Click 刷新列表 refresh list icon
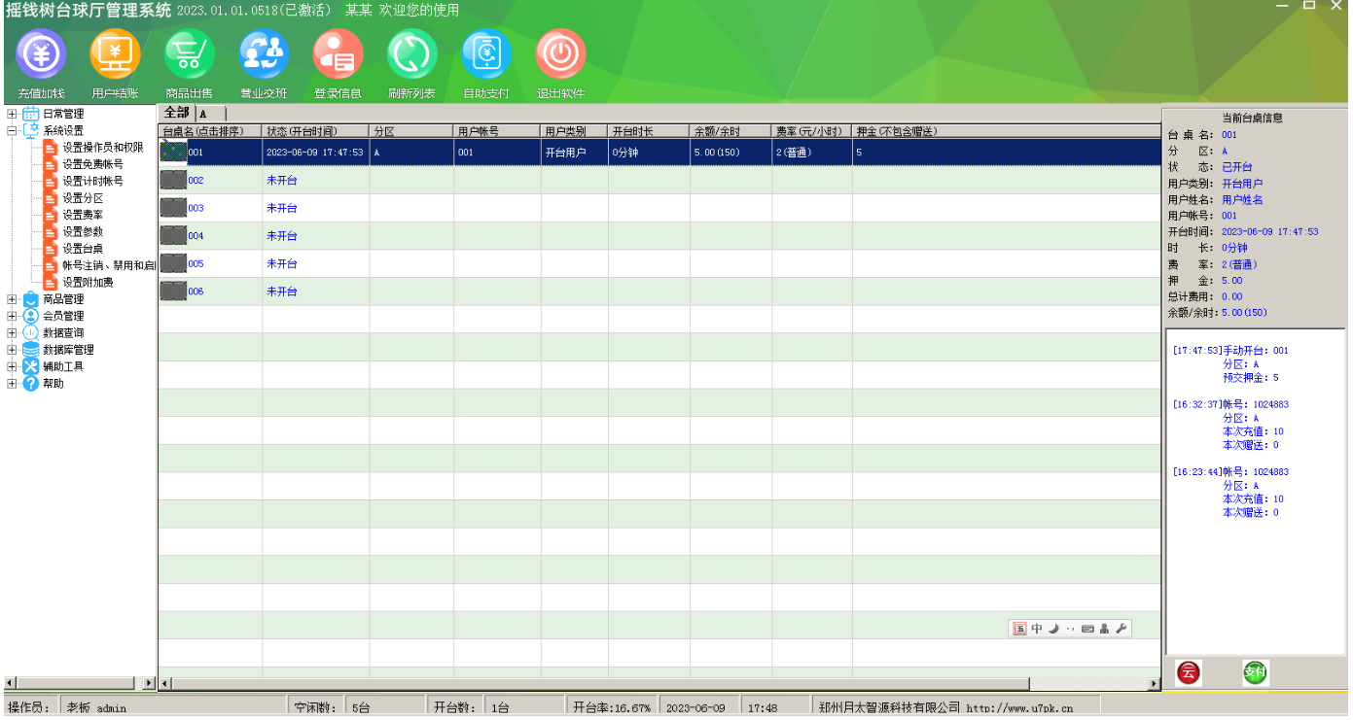 411,54
